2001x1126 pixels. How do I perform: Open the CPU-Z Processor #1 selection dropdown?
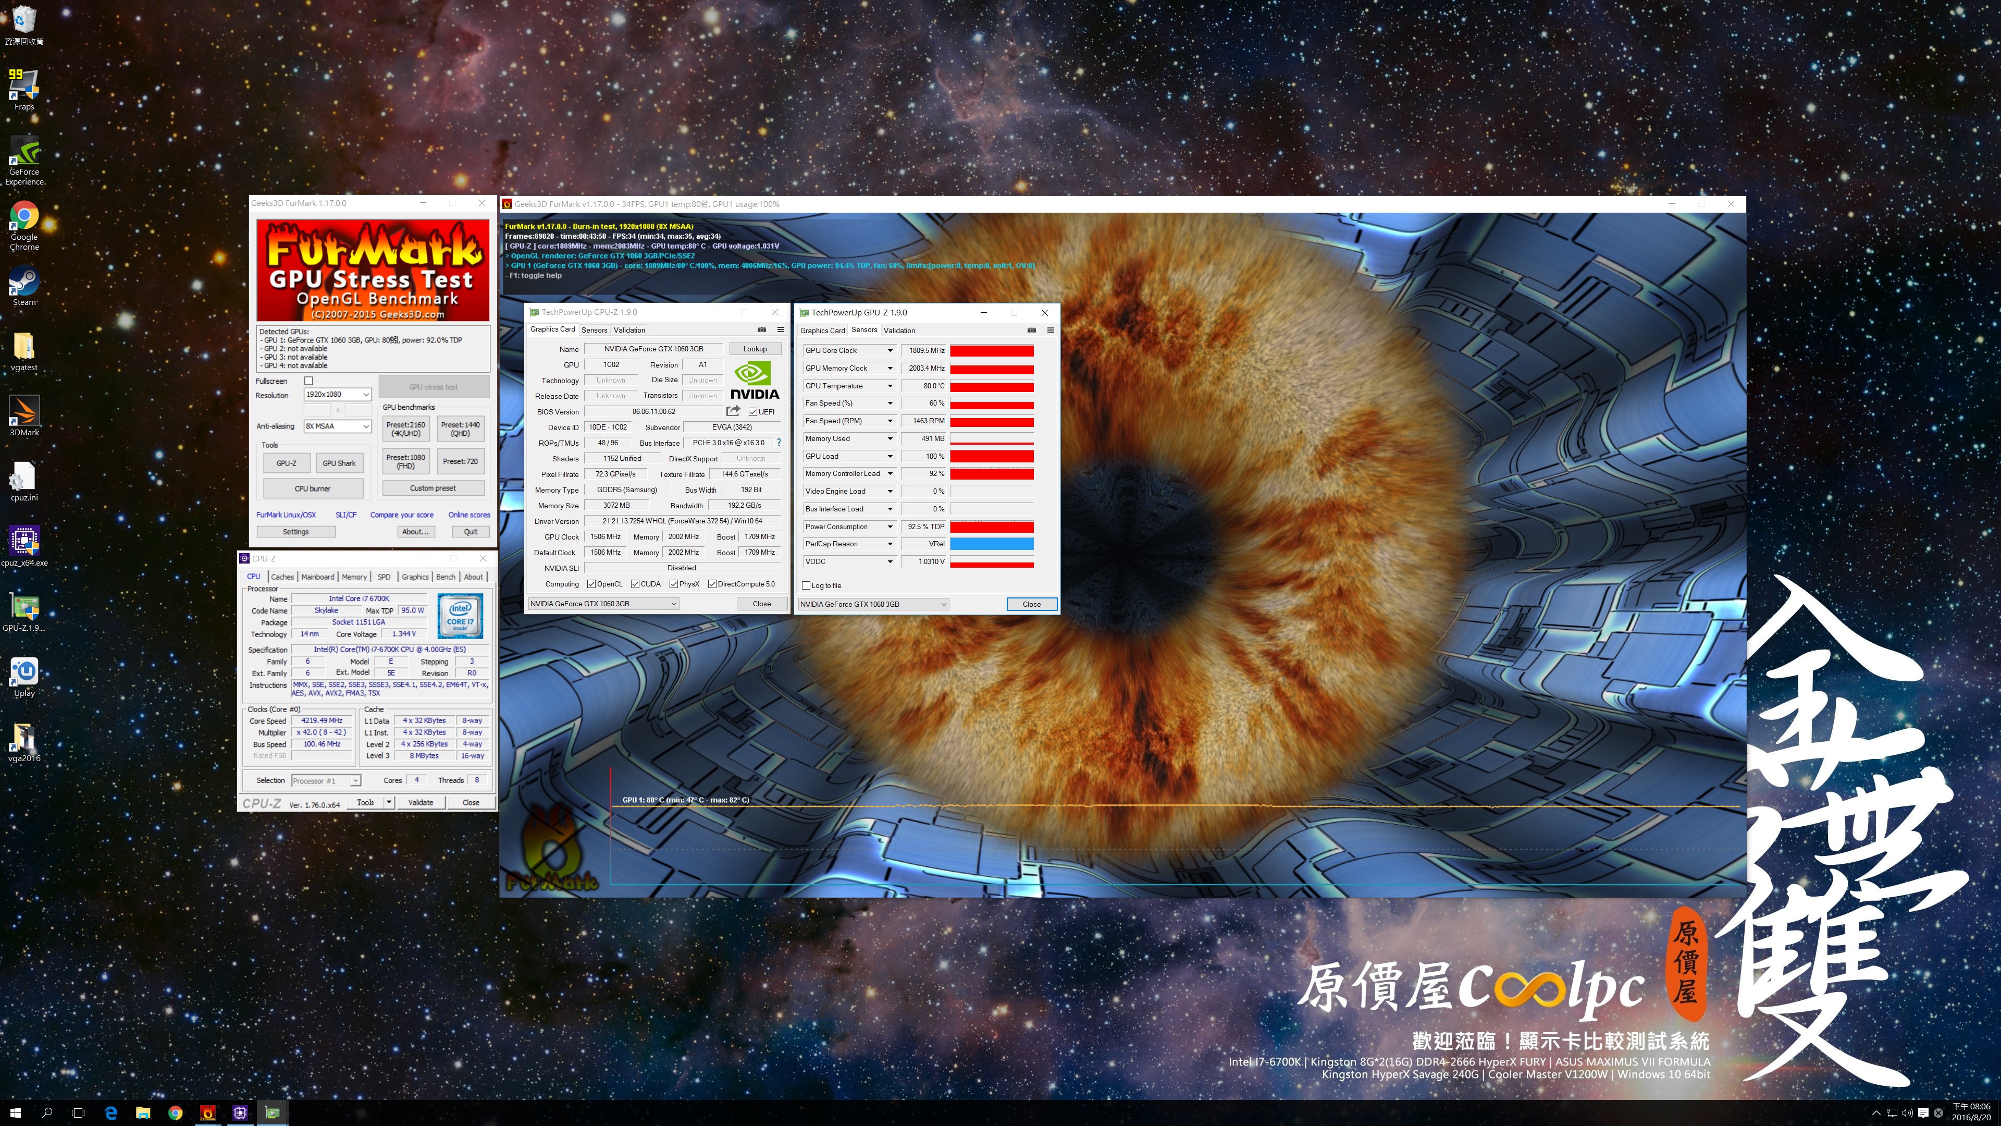(326, 781)
